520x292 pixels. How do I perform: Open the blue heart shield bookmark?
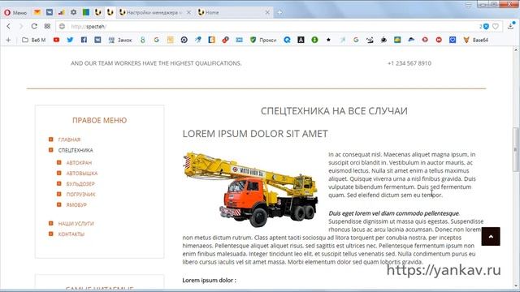[453, 40]
